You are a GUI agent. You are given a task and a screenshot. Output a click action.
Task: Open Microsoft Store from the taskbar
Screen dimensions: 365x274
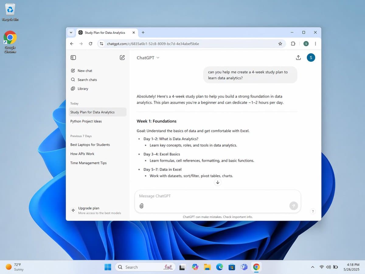click(x=232, y=267)
